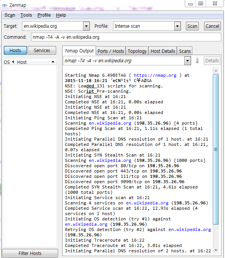Click the output options lines icon beside Details
The height and width of the screenshot is (258, 225).
point(197,60)
